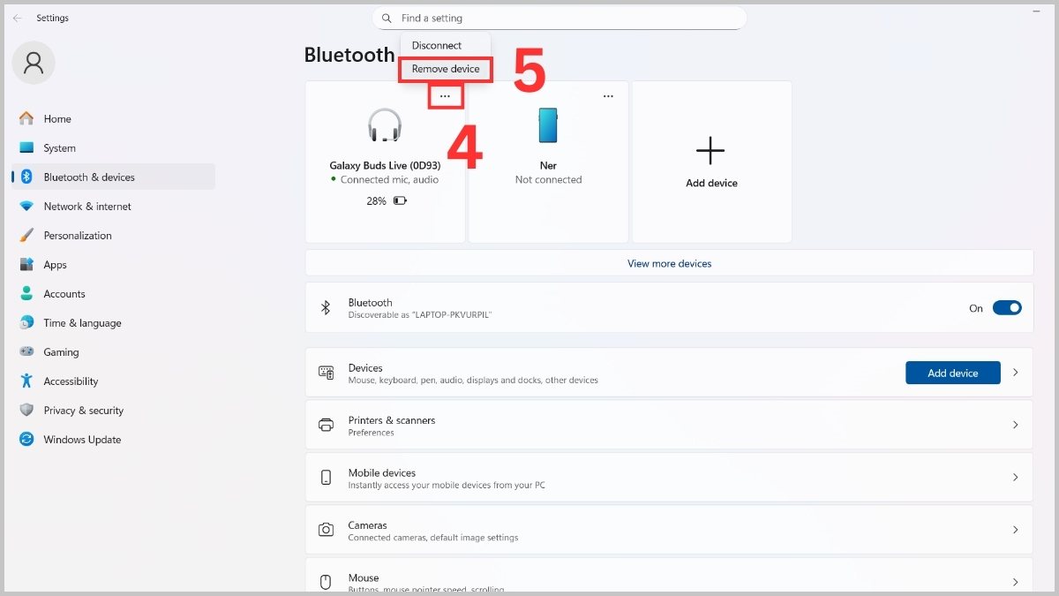Expand the Mobile devices chevron
This screenshot has width=1059, height=596.
(x=1015, y=477)
